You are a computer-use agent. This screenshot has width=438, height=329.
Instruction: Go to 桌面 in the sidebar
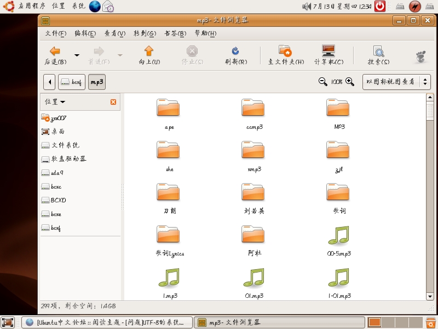point(53,132)
